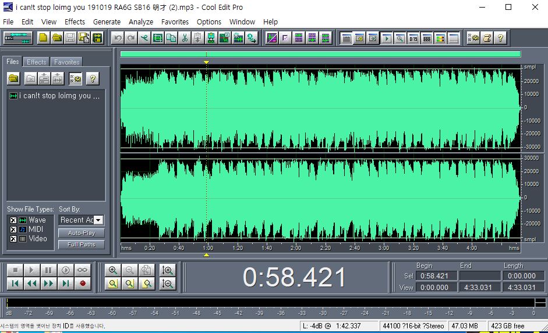The width and height of the screenshot is (548, 333).
Task: Click the Auto-Play button
Action: pyautogui.click(x=81, y=233)
